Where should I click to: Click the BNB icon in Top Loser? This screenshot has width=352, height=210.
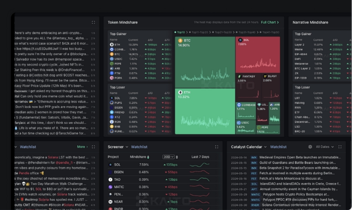pos(112,127)
